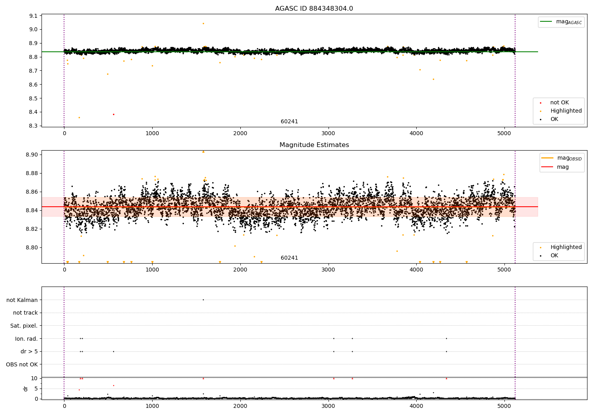The image size is (593, 415).
Task: Click the "OBS not OK" axis label
Action: 22,364
